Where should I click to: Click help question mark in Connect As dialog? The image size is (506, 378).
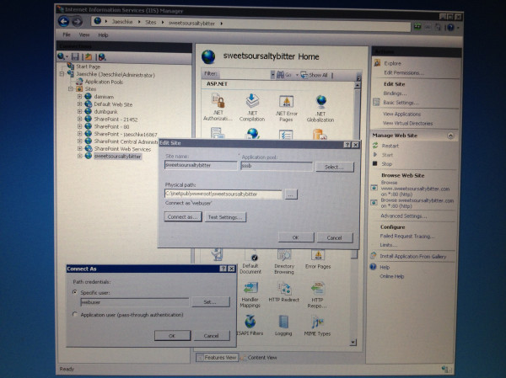(x=223, y=269)
